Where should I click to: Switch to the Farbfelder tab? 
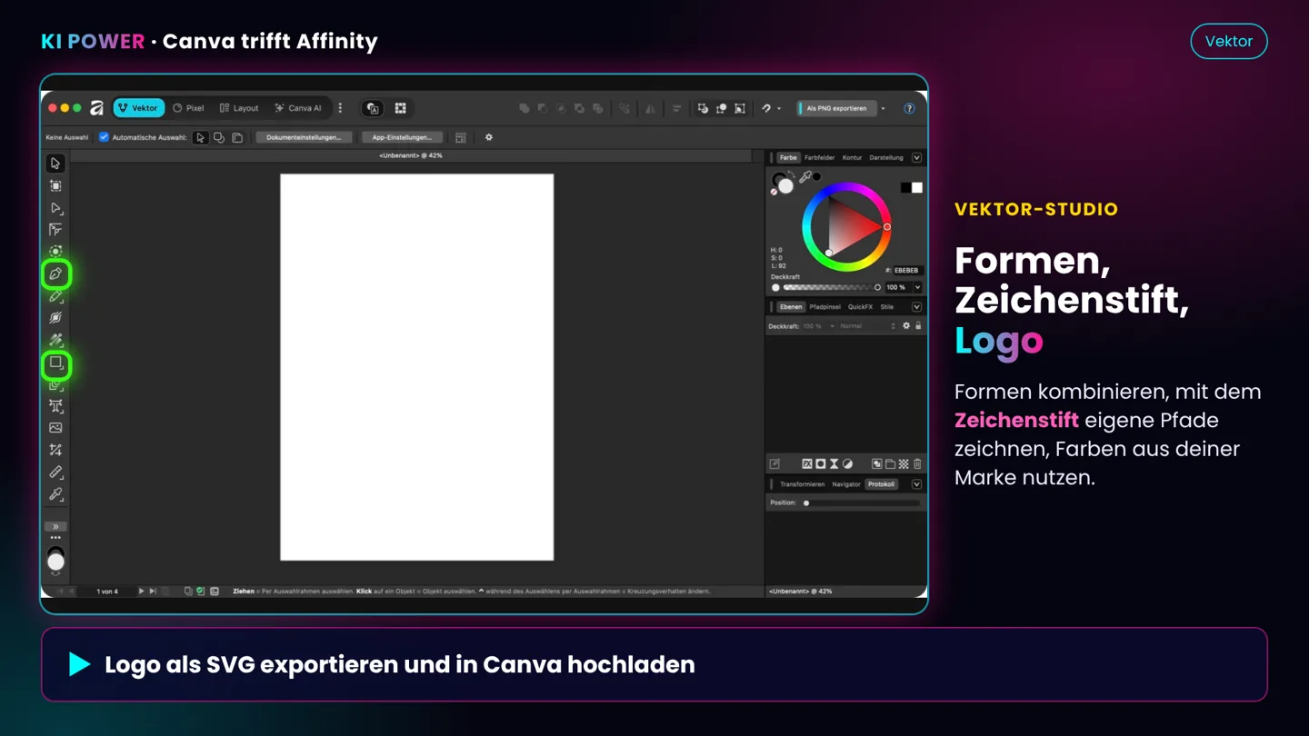pos(819,158)
